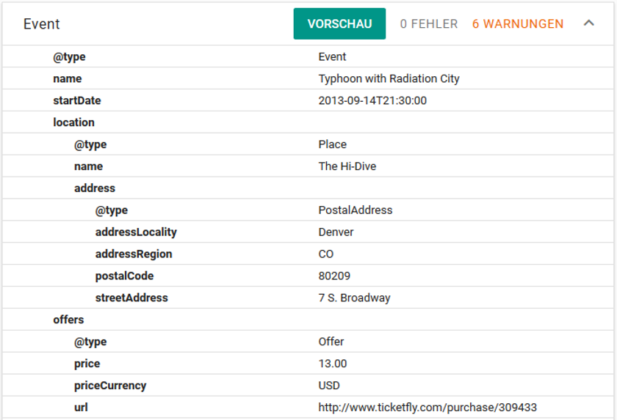Open the ticketfly.com purchase URL value

(427, 408)
